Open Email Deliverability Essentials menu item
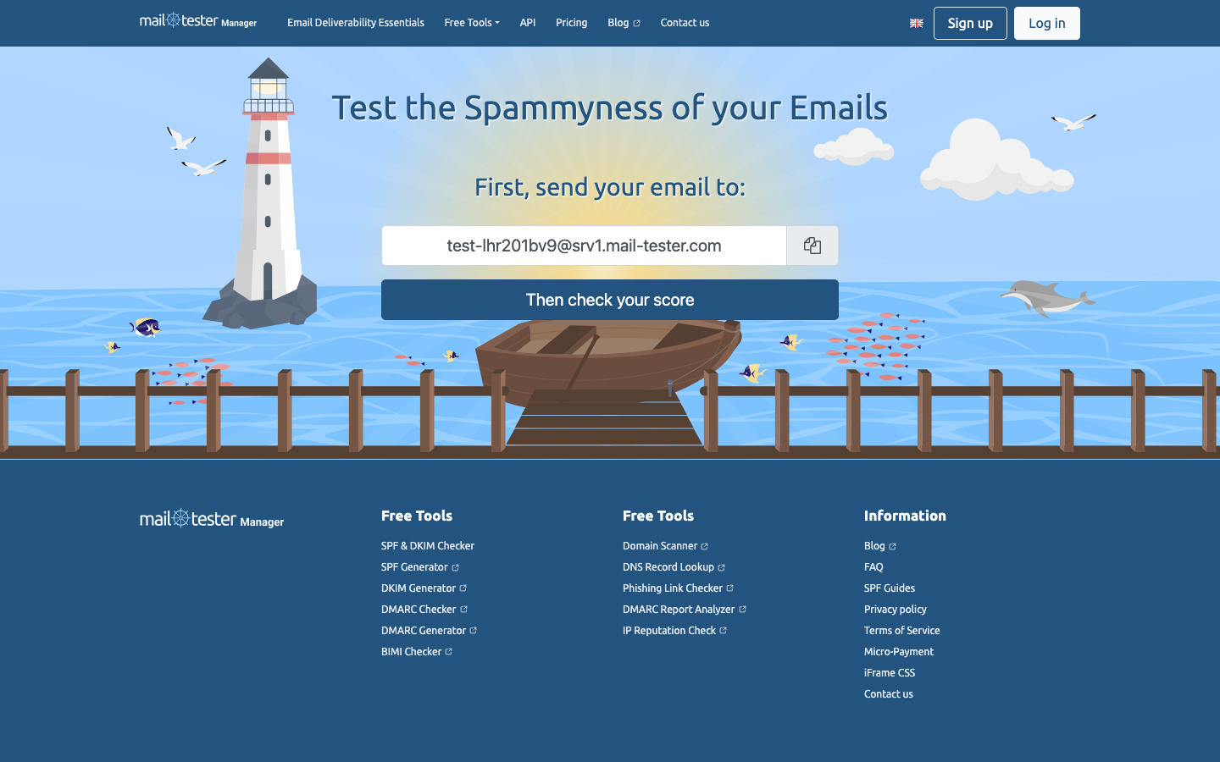Screen dimensions: 1220x762 [x=356, y=23]
